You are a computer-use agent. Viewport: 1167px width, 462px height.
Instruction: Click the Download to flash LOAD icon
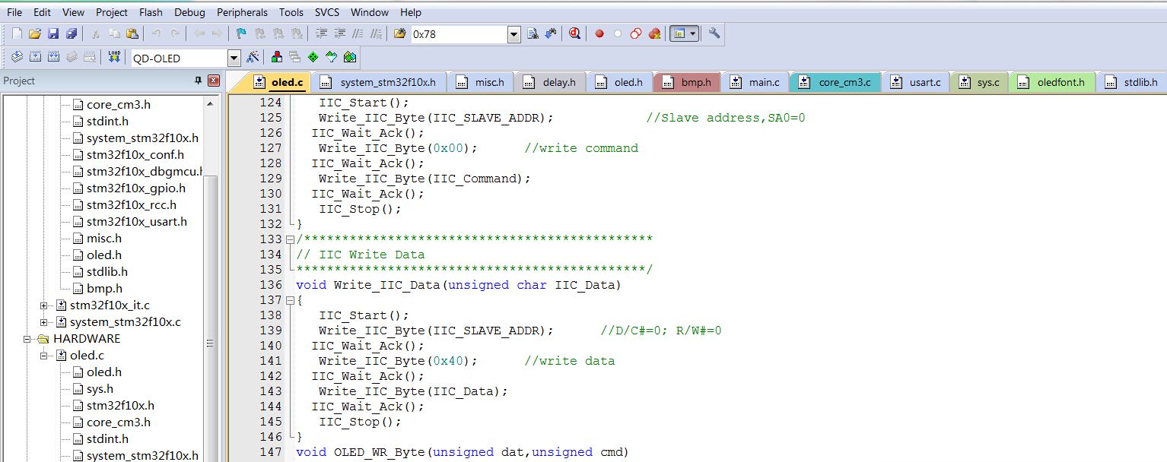point(114,57)
